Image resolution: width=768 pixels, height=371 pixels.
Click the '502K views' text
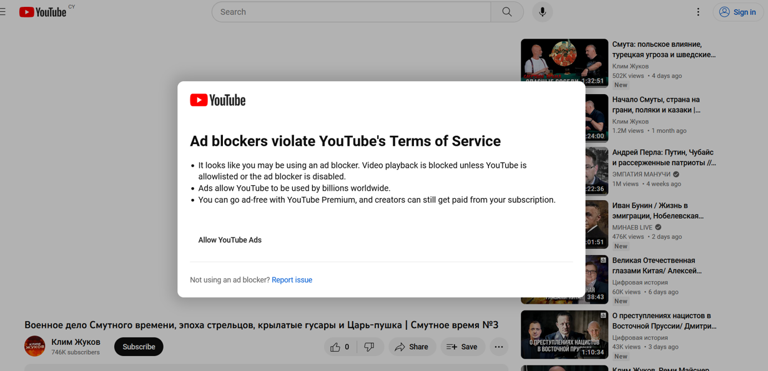coord(628,76)
